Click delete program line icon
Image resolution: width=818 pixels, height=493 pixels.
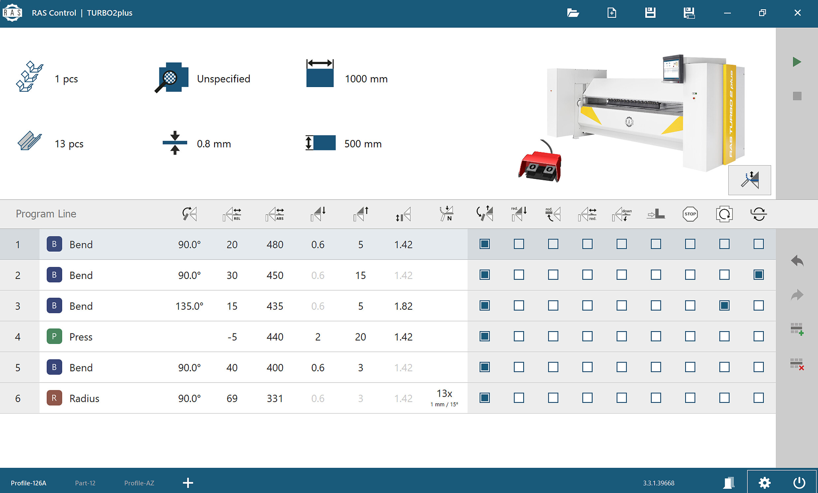point(797,364)
